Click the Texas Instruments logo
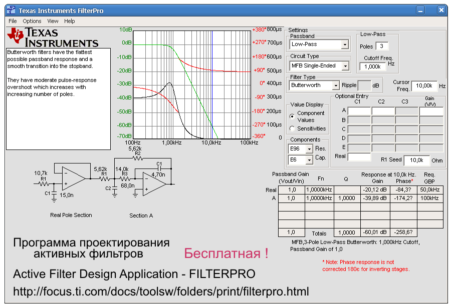Viewport: 452px width, 306px height. point(53,37)
